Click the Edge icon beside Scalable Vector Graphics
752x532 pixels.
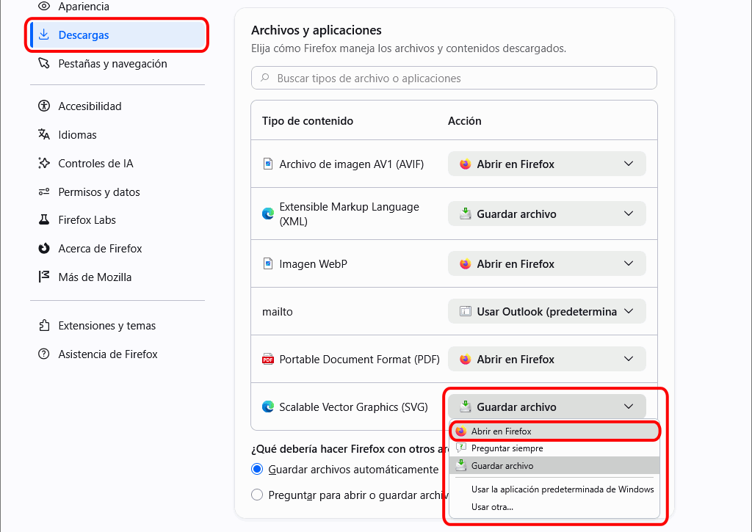[268, 407]
